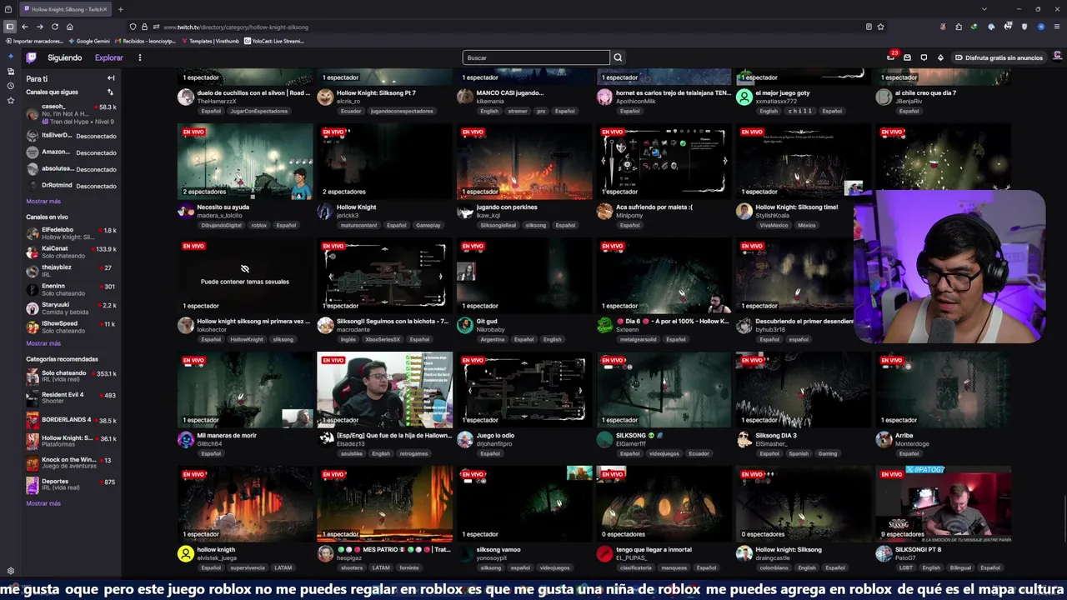Open the Twitch home logo
This screenshot has height=600, width=1067.
point(32,57)
